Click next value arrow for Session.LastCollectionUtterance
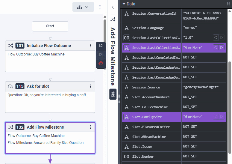Screen dimensions: 232x164 [x=222, y=47]
